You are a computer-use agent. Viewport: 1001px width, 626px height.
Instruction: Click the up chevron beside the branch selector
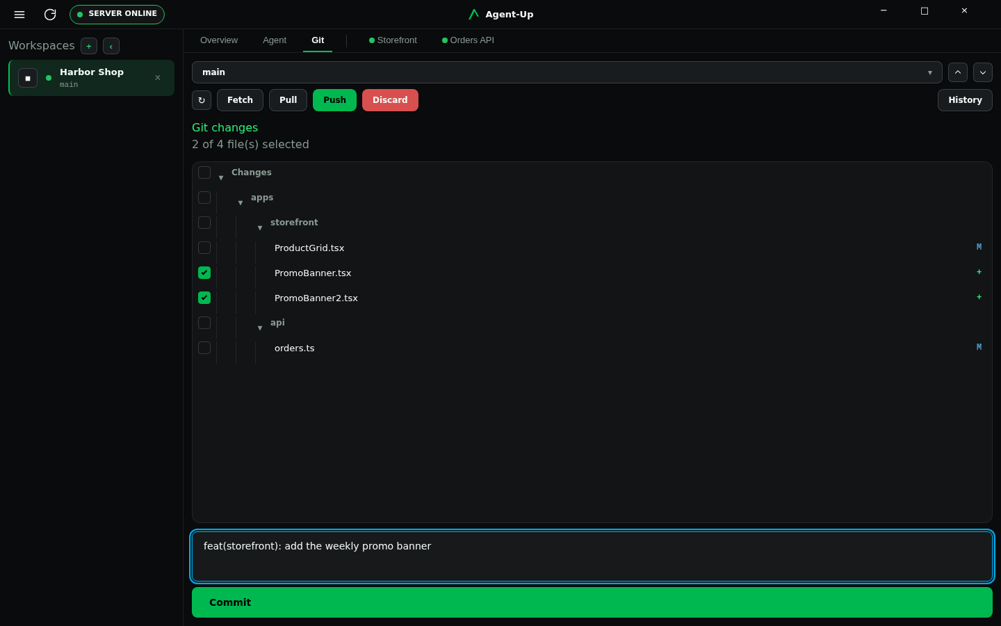tap(958, 72)
